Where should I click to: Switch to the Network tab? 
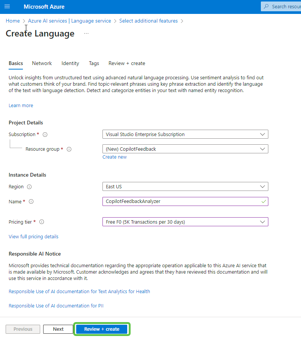[x=42, y=63]
